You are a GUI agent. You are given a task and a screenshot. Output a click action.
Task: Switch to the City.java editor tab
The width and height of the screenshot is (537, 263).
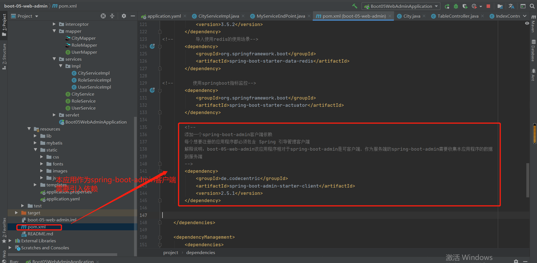coord(411,16)
